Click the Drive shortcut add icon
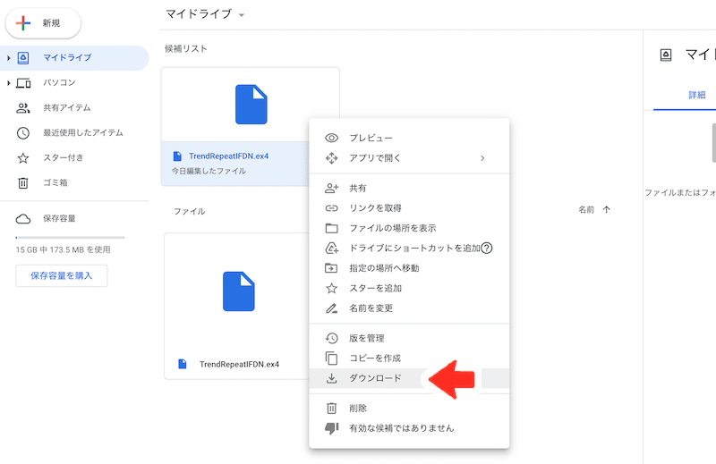This screenshot has width=716, height=464. click(x=331, y=249)
